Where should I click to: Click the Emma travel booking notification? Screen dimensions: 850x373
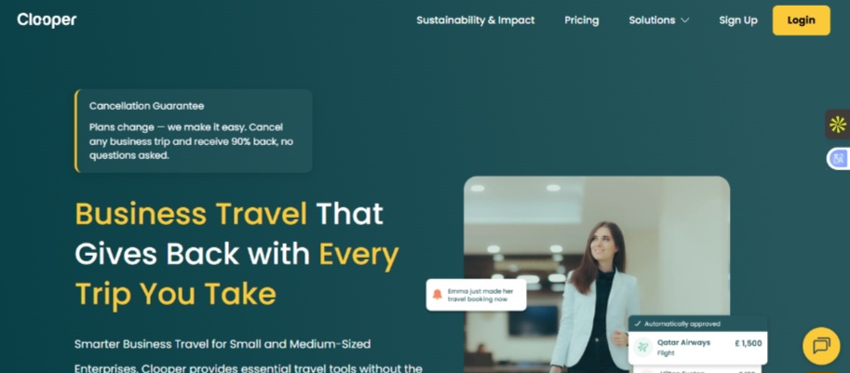tap(476, 295)
